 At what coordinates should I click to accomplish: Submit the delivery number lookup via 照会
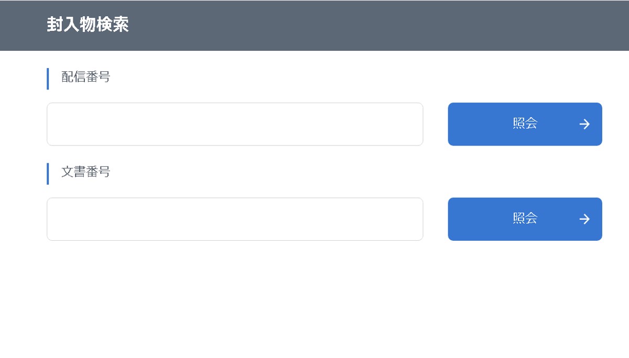(x=525, y=124)
